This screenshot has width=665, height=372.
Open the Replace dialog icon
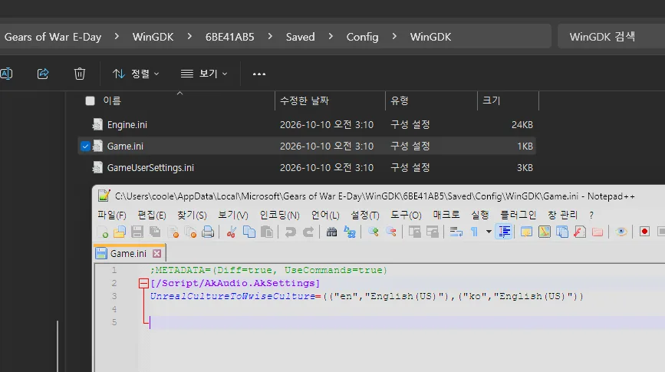click(350, 232)
